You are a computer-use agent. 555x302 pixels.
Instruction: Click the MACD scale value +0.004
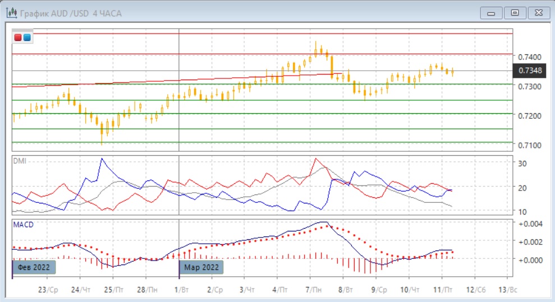[530, 225]
